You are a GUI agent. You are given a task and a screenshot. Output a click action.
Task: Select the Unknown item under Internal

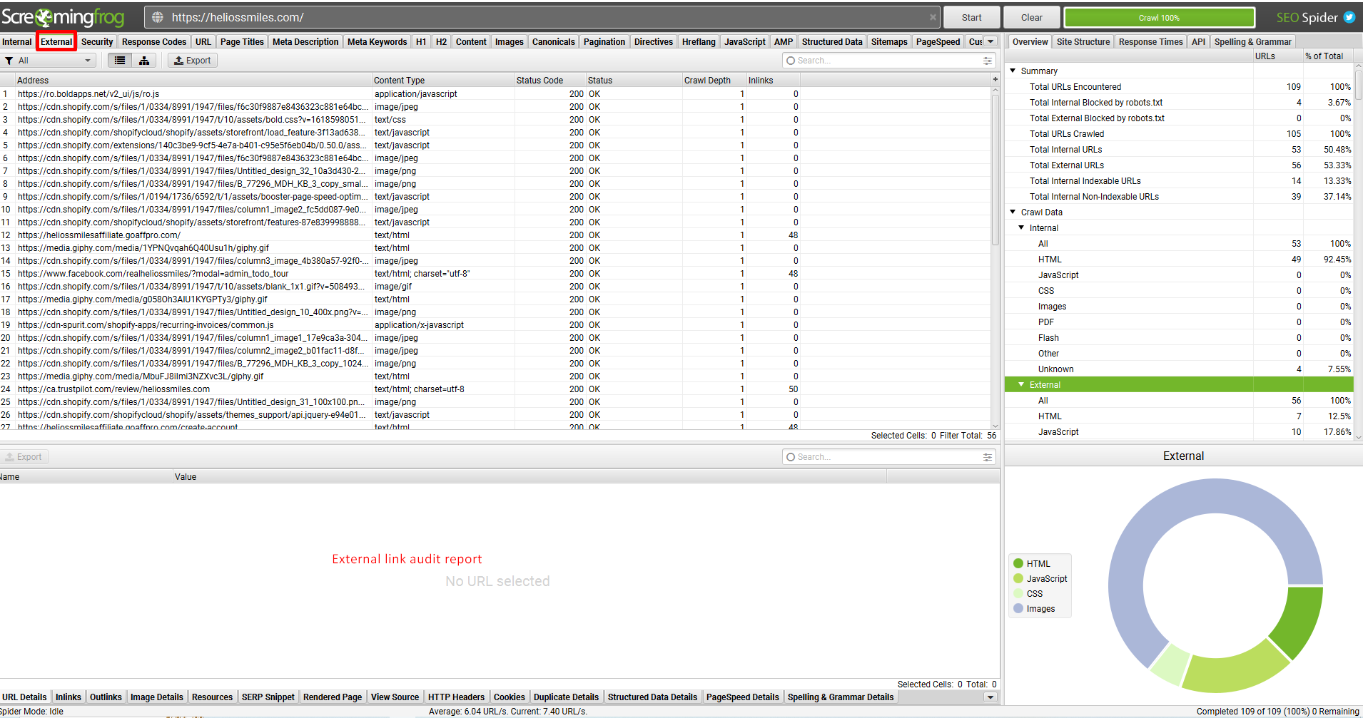click(1179, 369)
